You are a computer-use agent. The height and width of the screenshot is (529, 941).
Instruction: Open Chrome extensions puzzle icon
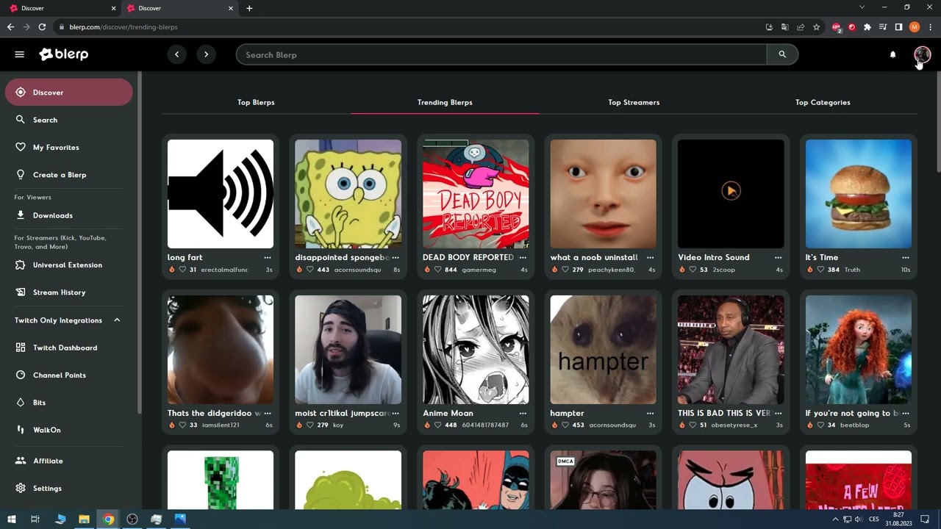[867, 27]
